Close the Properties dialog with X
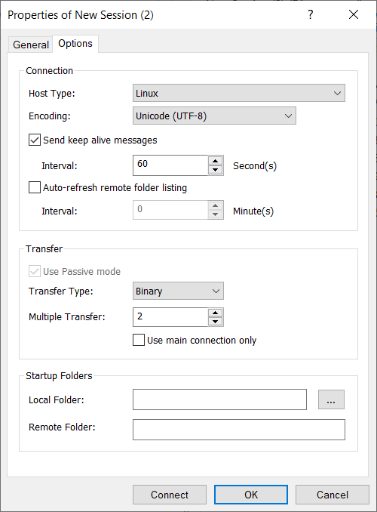The height and width of the screenshot is (512, 377). (354, 14)
